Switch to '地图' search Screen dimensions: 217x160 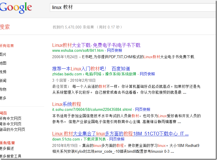tap(3, 63)
